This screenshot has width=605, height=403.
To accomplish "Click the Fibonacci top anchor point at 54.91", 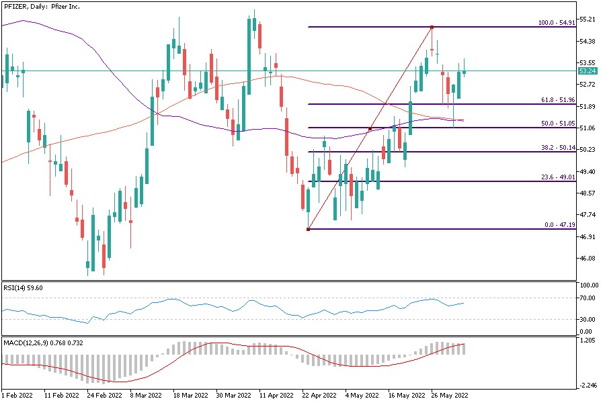I will pos(432,27).
